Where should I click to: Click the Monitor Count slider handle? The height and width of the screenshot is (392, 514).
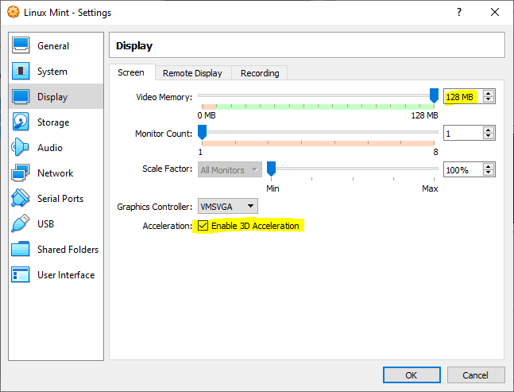[203, 132]
